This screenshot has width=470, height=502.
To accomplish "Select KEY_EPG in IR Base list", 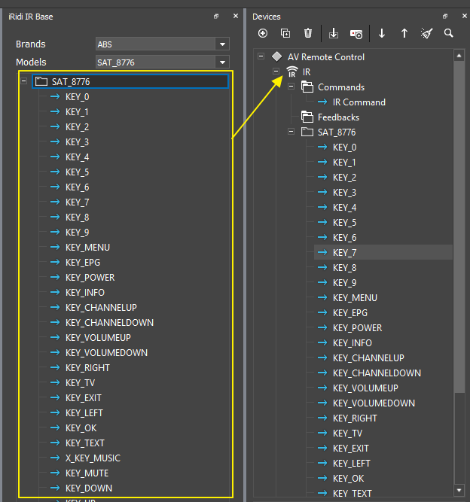I will pos(83,262).
